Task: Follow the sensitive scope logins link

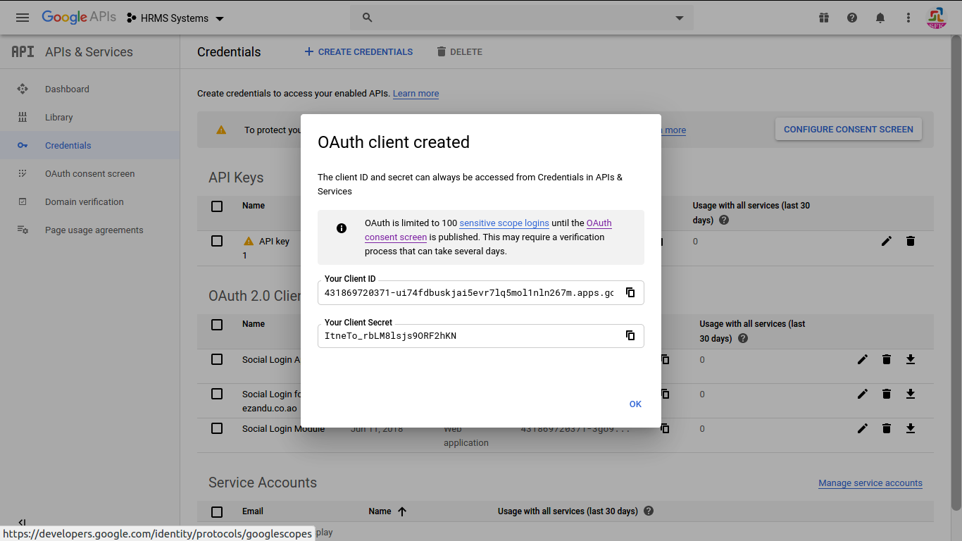Action: 504,223
